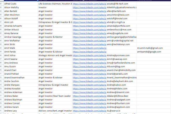Open Andrew Lacy's LinkedIn sales link
This screenshot has height=114, width=171.
[90, 111]
